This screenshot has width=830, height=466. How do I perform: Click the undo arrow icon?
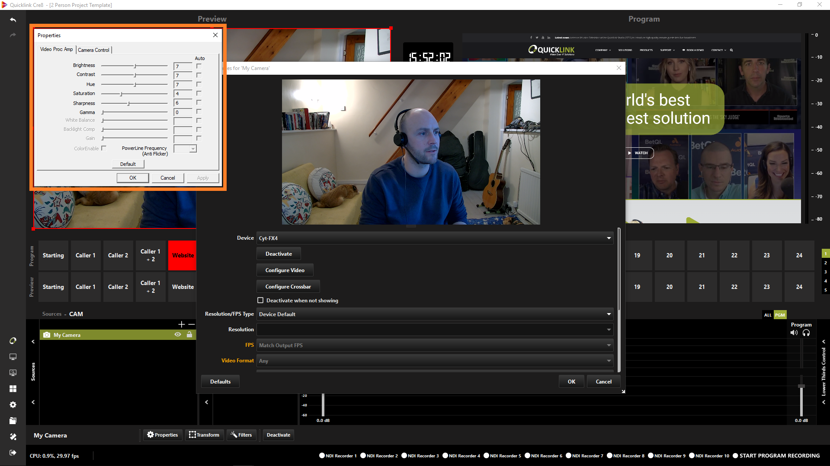pos(13,20)
